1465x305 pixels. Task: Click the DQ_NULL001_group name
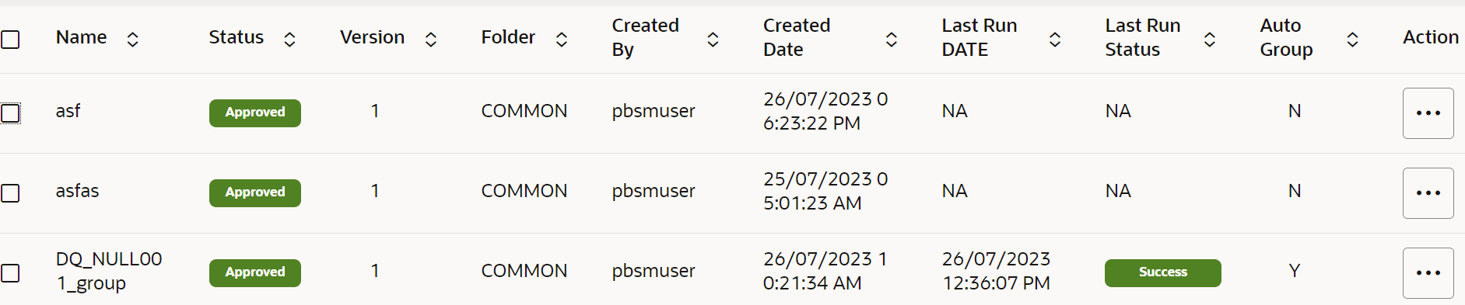(x=109, y=271)
